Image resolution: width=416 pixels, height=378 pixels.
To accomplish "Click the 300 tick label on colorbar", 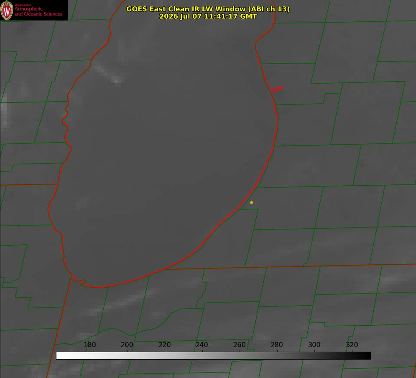I will pyautogui.click(x=314, y=345).
